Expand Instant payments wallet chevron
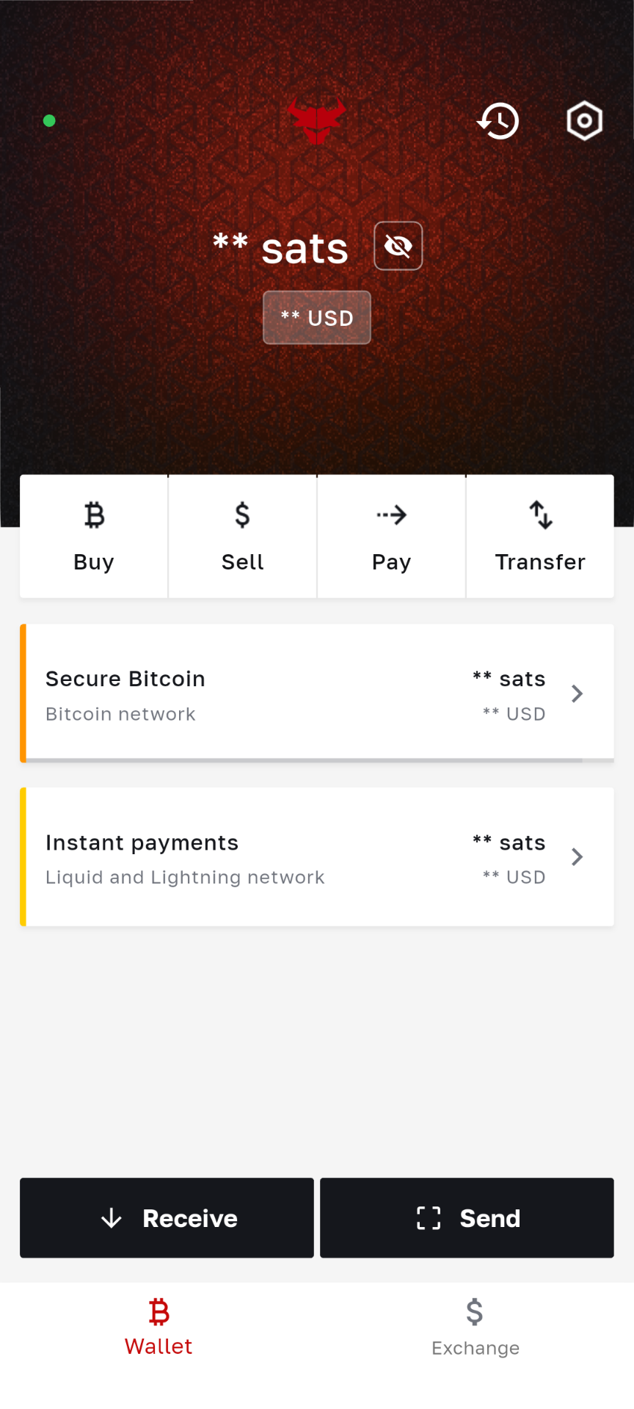The image size is (634, 1409). [577, 856]
